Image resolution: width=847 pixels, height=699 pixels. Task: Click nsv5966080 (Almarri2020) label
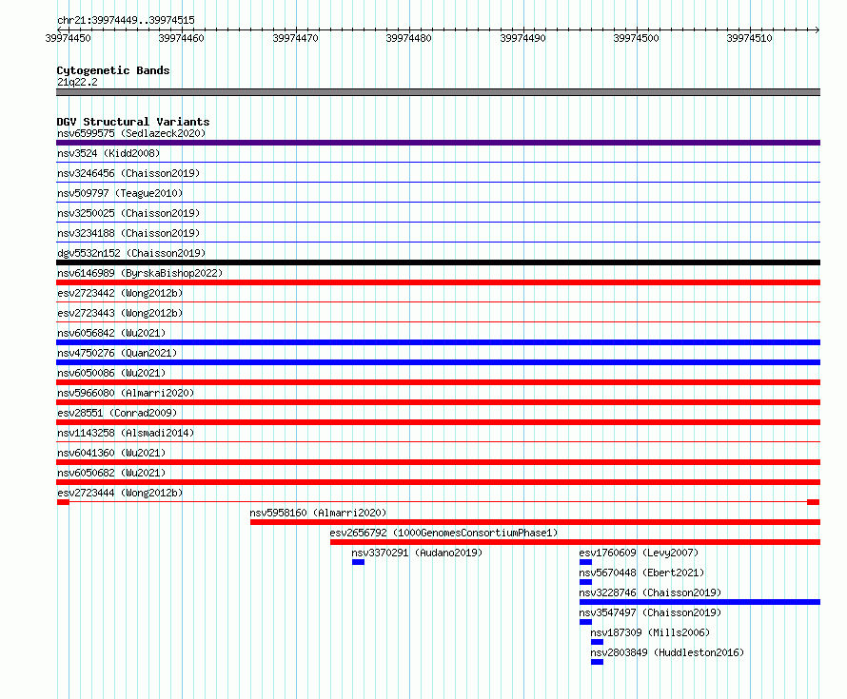pyautogui.click(x=126, y=393)
